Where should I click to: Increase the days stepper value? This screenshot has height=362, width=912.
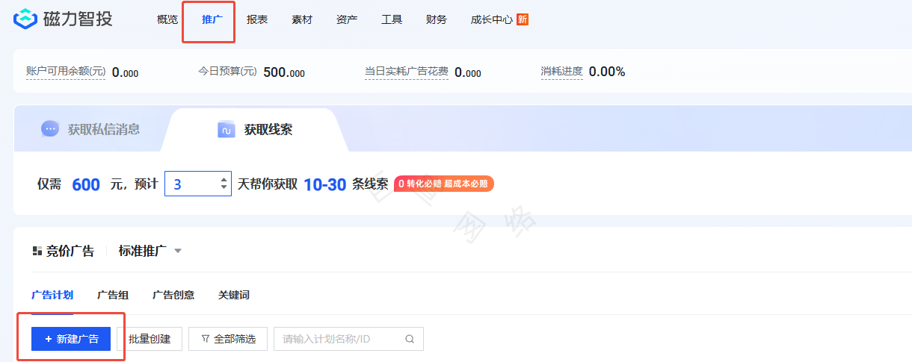224,179
